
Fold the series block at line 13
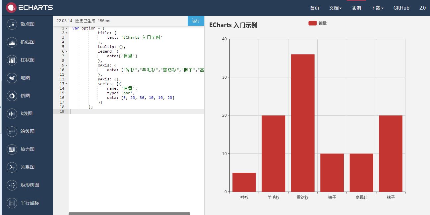coord(66,84)
